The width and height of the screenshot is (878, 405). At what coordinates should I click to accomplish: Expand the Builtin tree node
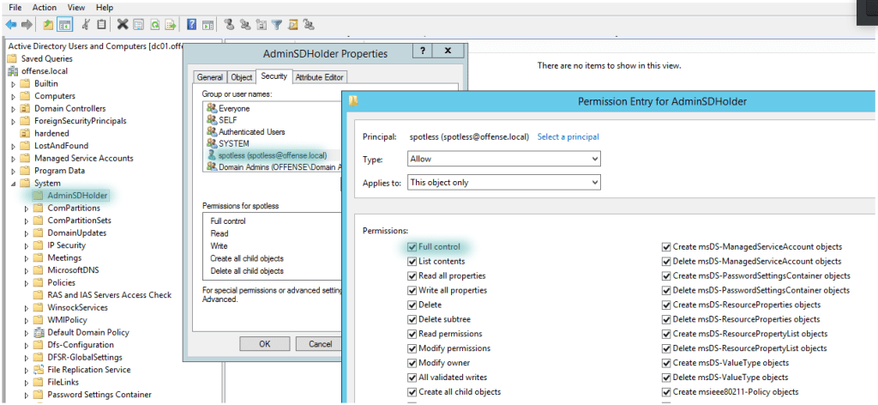[13, 84]
